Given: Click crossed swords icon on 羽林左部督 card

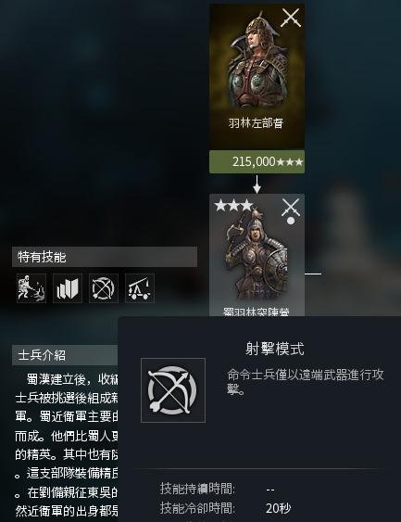Looking at the screenshot, I should click(291, 18).
